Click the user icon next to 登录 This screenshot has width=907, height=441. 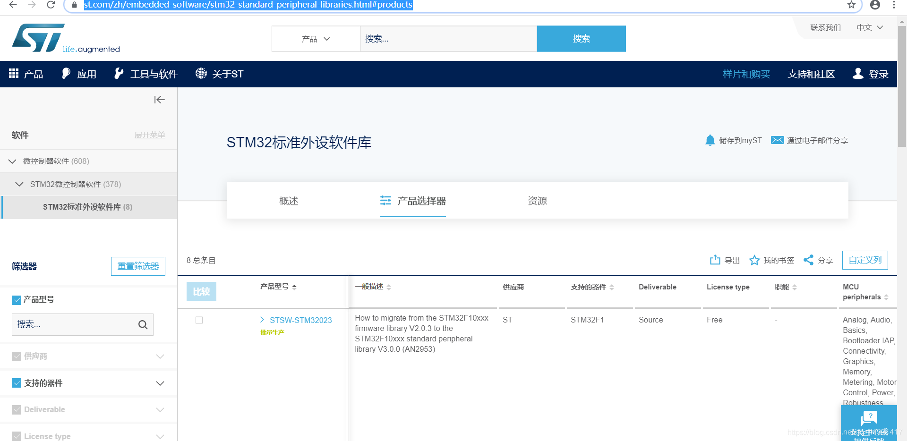(858, 73)
